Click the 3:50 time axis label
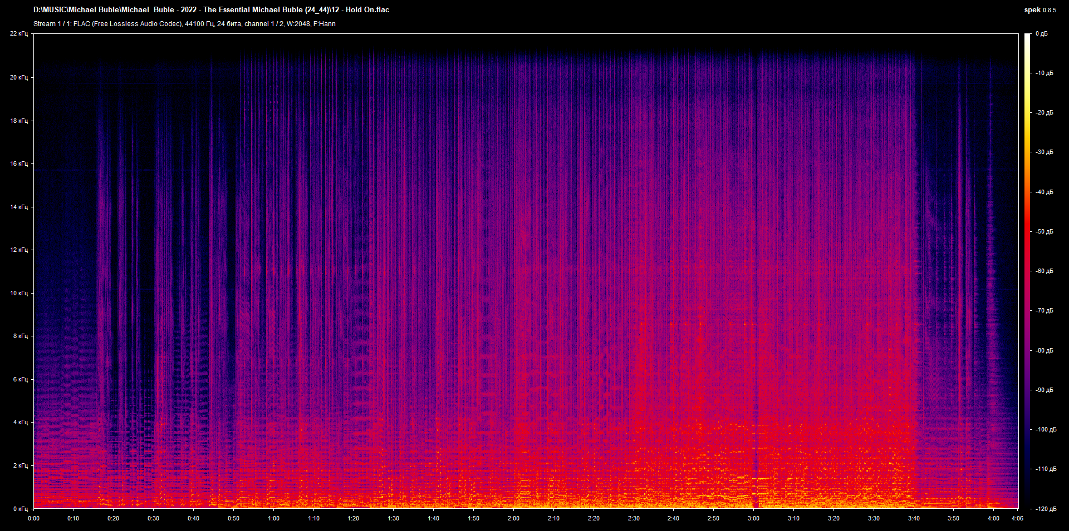1069x531 pixels. [x=954, y=519]
